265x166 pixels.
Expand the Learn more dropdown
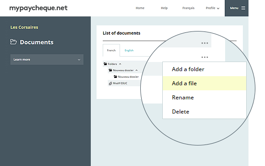coord(47,60)
